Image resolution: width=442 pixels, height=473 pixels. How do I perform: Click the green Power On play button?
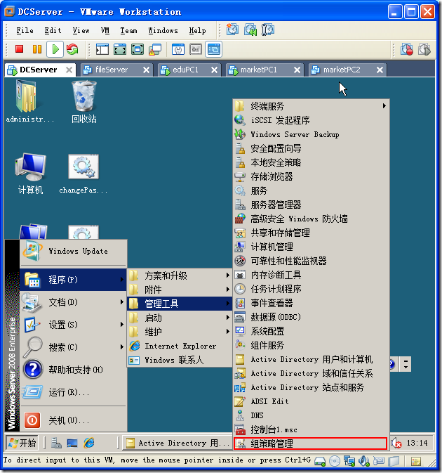tap(55, 49)
